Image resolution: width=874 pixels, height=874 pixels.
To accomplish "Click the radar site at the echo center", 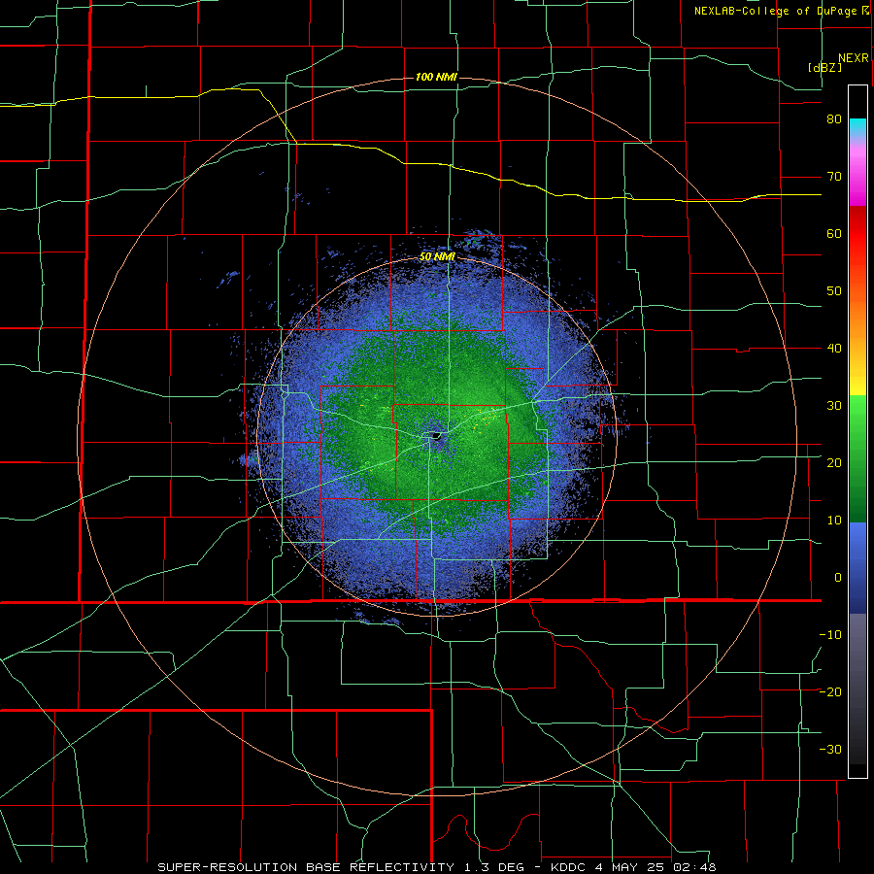I will [436, 436].
